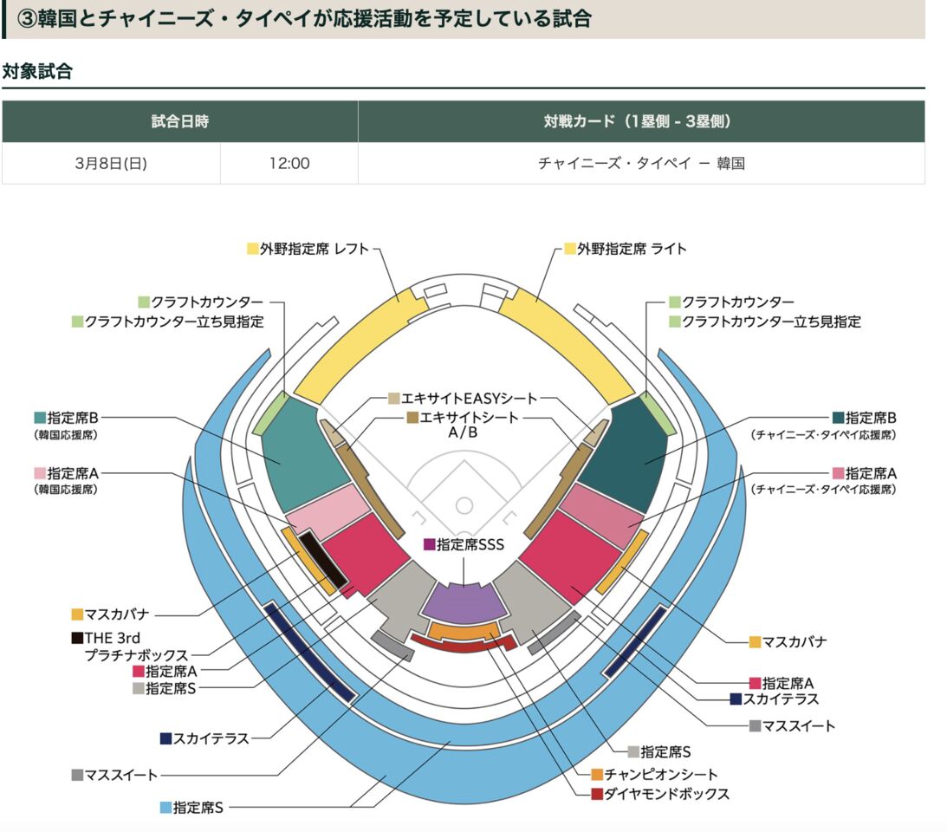947x832 pixels.
Task: Click the brown エキサイトシート A/B swatch
Action: 412,418
